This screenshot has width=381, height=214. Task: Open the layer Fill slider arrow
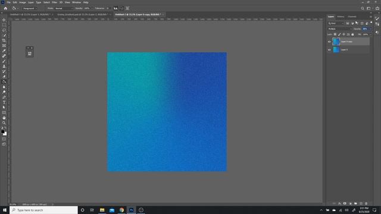pyautogui.click(x=370, y=34)
